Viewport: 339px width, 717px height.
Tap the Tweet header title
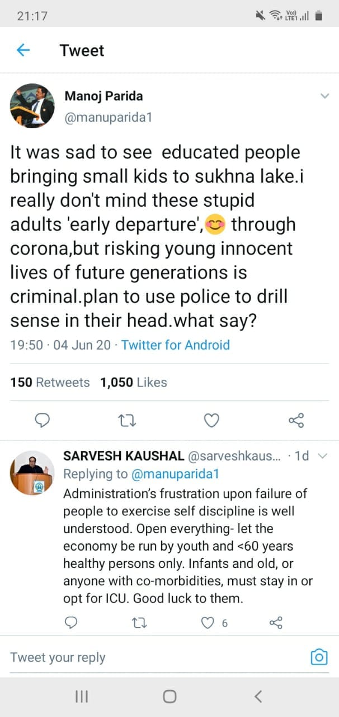[x=82, y=50]
